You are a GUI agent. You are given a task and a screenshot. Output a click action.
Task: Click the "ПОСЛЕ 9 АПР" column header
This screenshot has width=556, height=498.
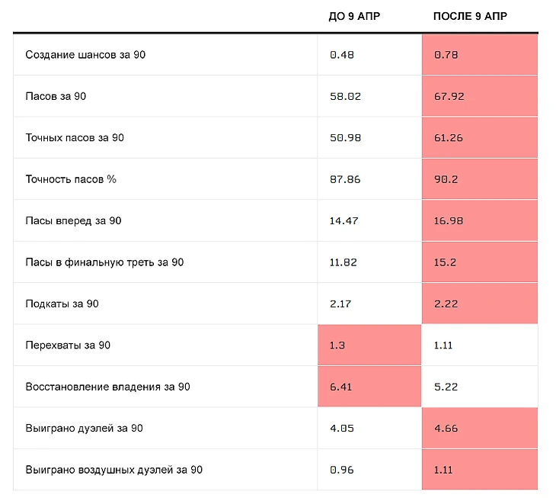point(470,17)
